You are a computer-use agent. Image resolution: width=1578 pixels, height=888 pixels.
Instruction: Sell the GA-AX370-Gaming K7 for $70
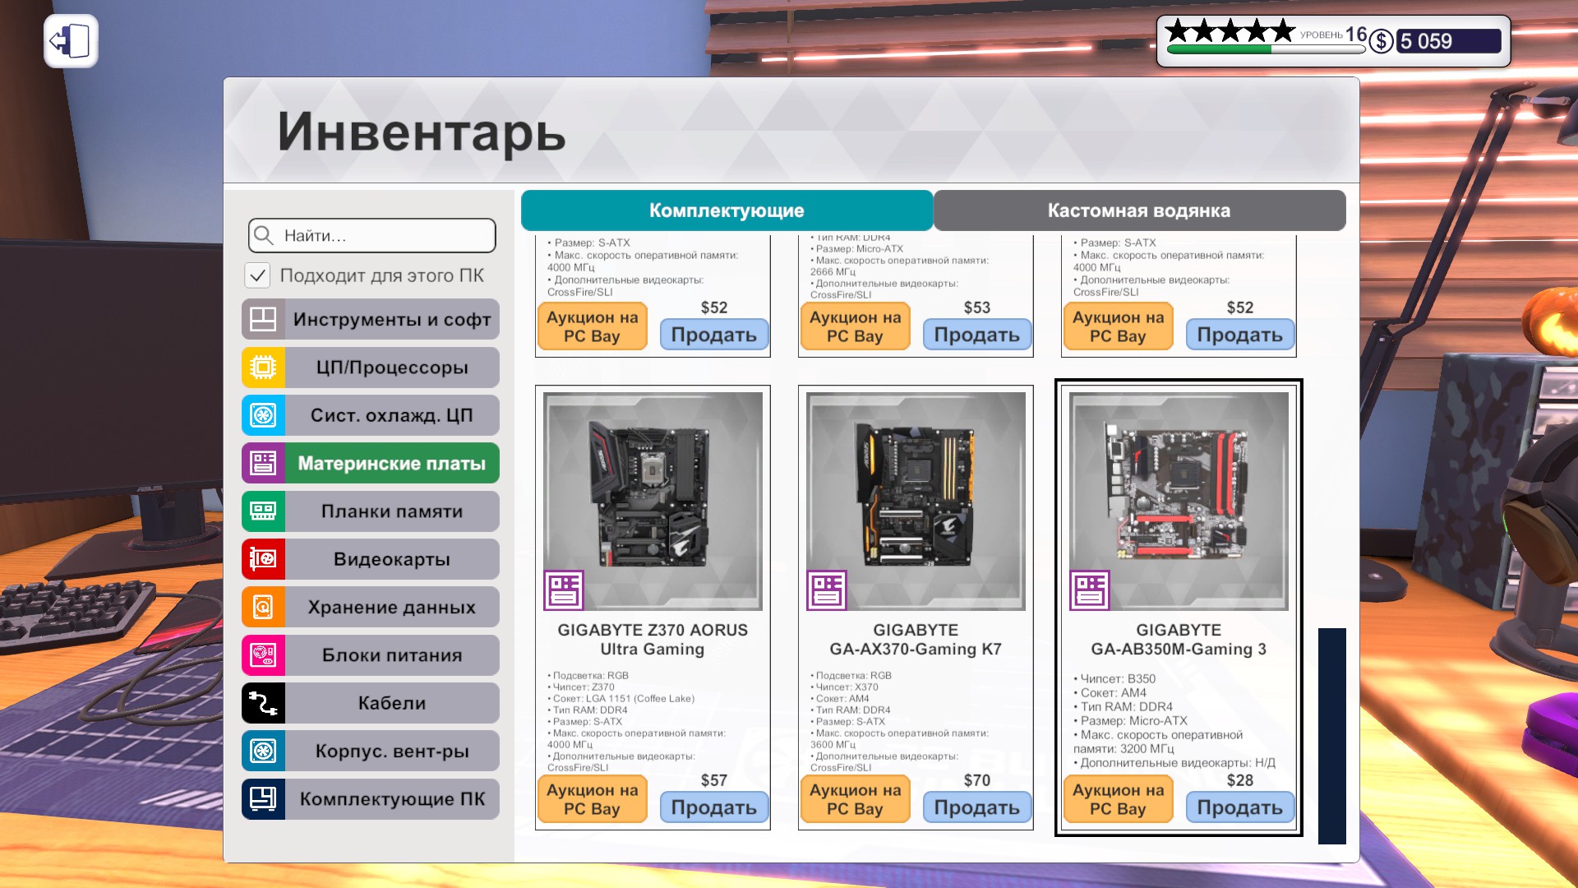976,807
